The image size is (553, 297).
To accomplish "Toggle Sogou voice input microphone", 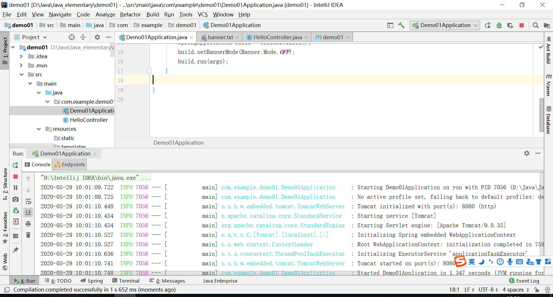I will [x=510, y=262].
